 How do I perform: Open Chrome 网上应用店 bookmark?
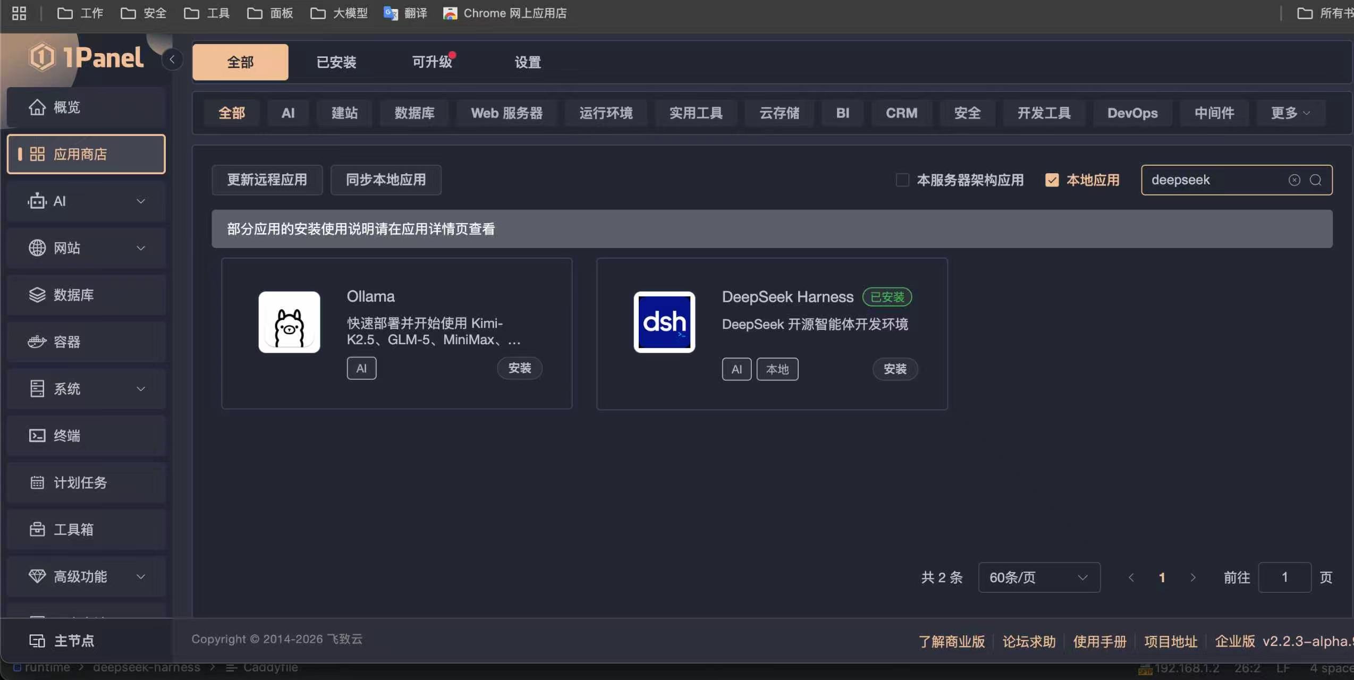(505, 13)
